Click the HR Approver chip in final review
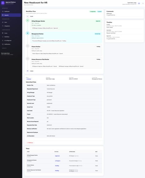The image size is (145, 178). (x=44, y=66)
